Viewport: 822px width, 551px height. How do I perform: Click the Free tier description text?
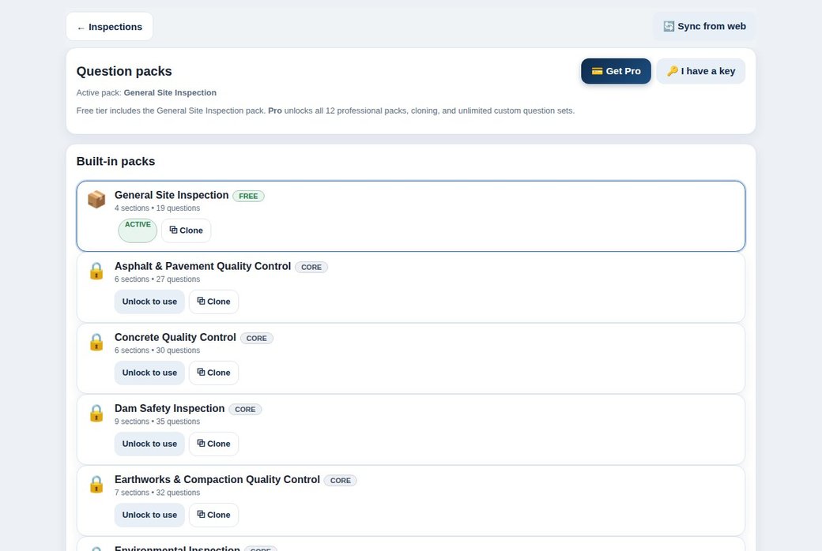tap(326, 111)
